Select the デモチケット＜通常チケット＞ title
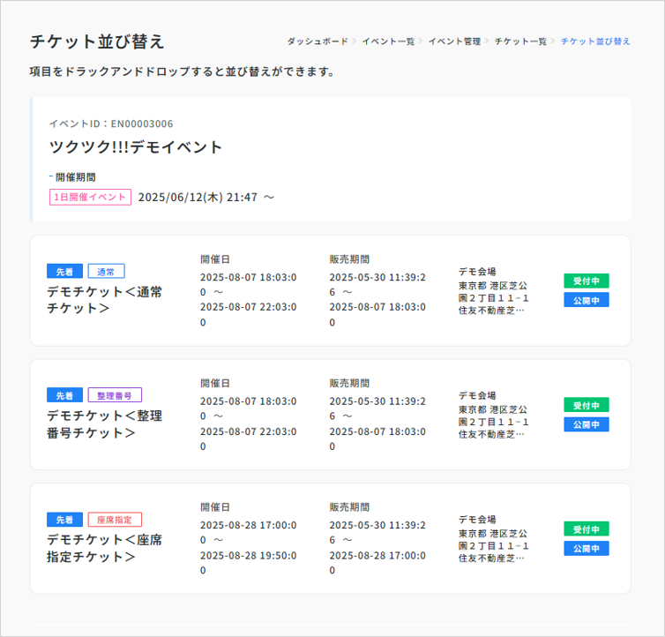 tap(104, 300)
